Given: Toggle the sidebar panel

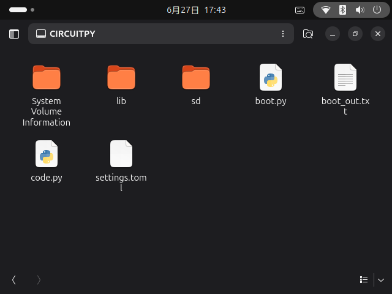Looking at the screenshot, I should point(14,34).
